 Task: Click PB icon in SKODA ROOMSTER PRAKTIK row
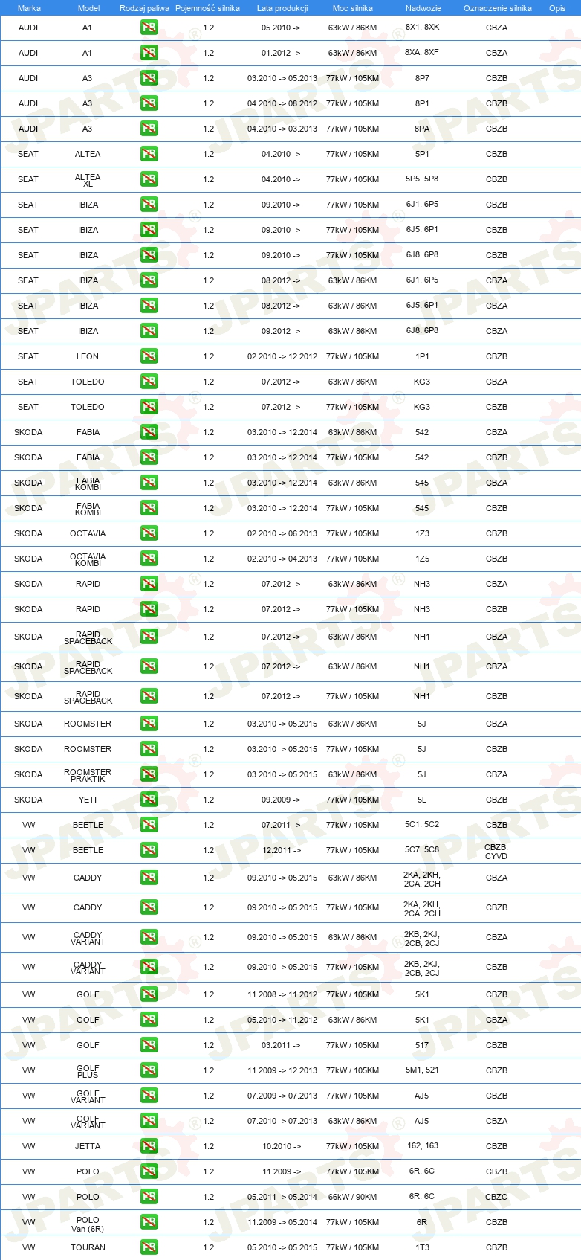coord(149,774)
